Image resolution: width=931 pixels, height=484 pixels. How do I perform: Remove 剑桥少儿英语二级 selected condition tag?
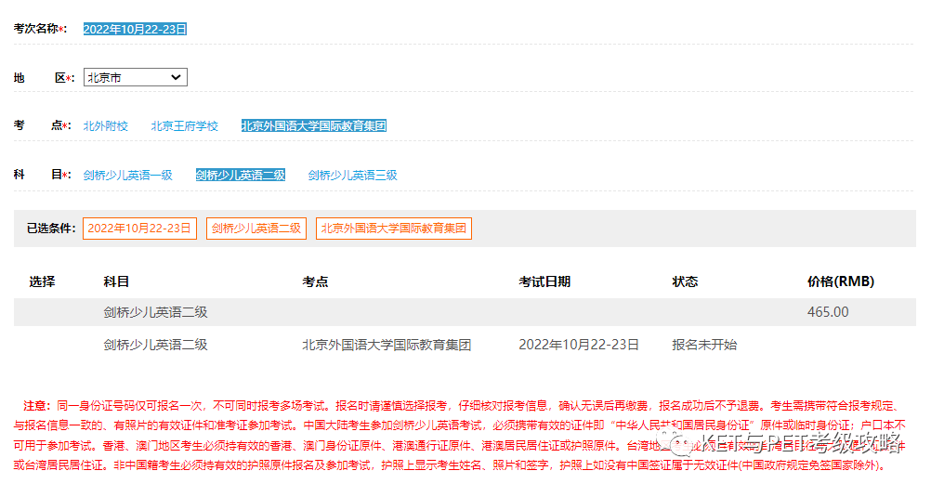[x=256, y=229]
